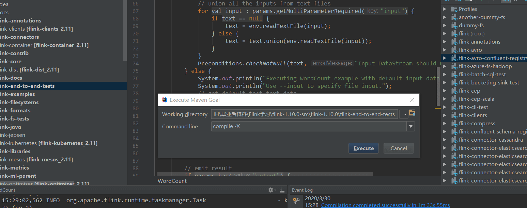Click the Run panel hide/minimize icon
527x208 pixels.
point(282,190)
